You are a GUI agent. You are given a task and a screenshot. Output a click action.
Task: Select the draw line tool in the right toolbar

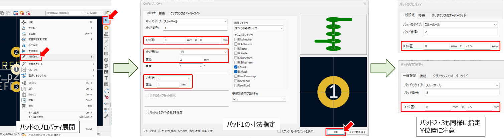tap(106, 42)
